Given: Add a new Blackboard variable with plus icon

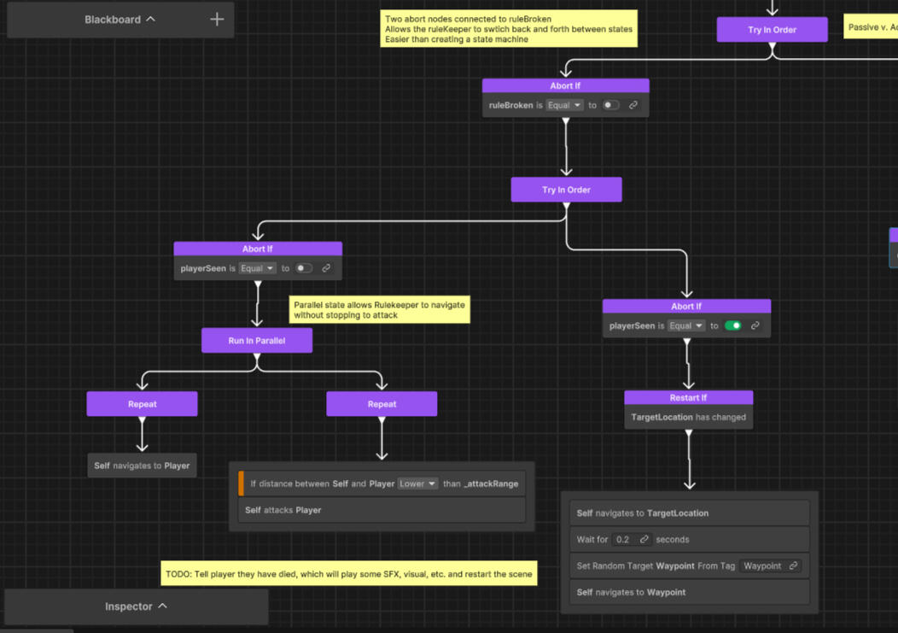Looking at the screenshot, I should coord(217,20).
